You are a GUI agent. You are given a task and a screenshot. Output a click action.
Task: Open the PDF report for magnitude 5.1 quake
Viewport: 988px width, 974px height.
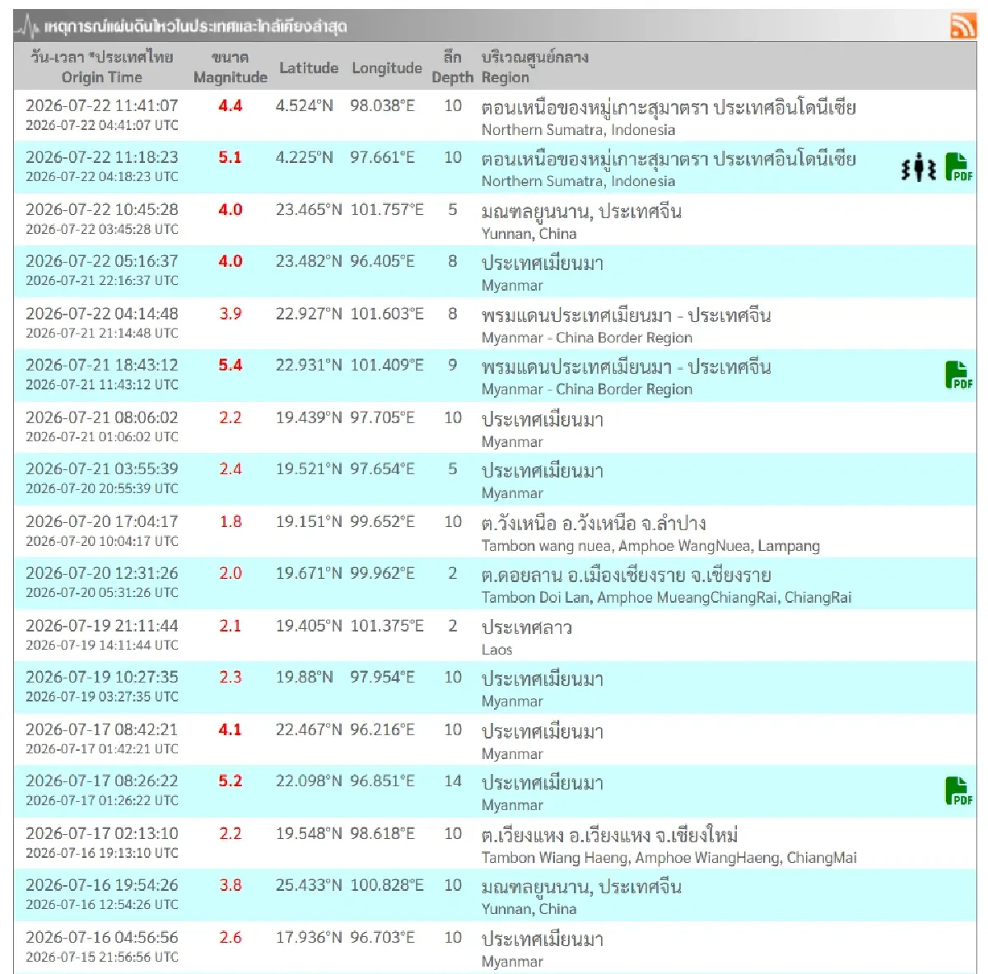[x=958, y=167]
